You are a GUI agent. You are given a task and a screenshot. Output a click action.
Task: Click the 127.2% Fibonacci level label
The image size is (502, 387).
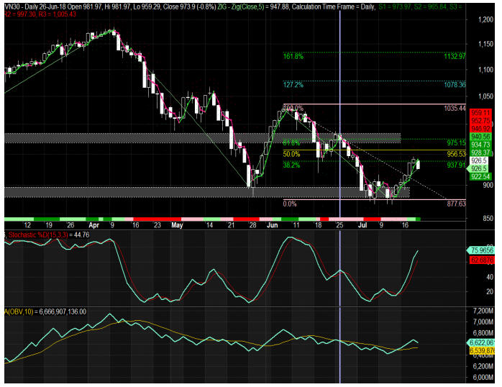point(293,85)
